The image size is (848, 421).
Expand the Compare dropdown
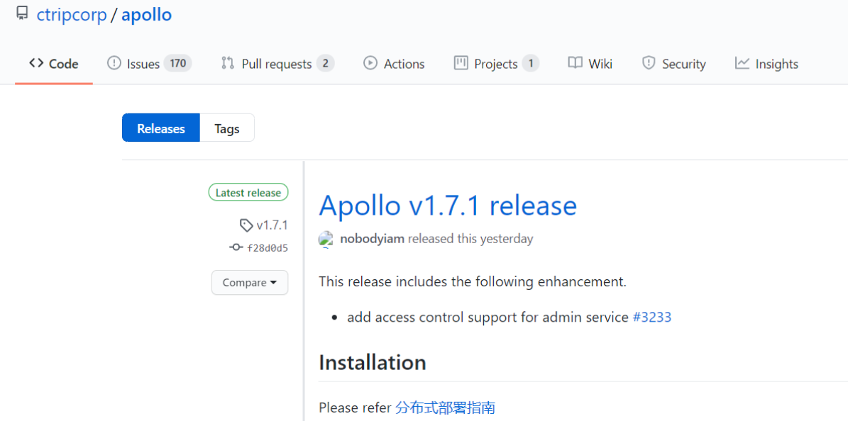[x=250, y=282]
